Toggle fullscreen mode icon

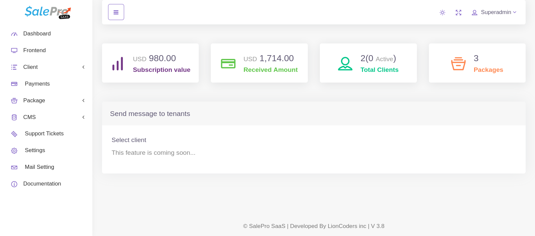[x=458, y=13]
